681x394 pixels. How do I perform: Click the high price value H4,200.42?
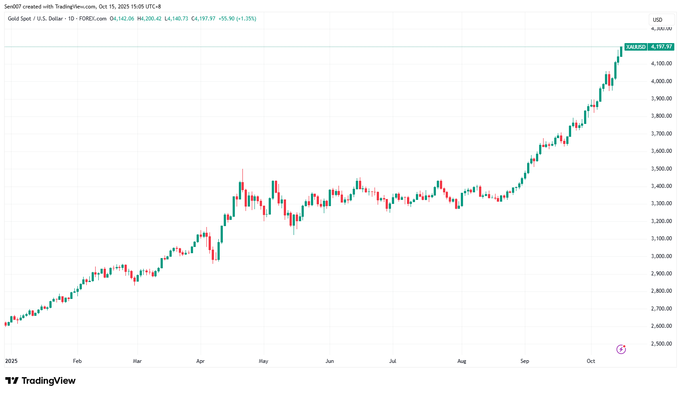(x=149, y=19)
